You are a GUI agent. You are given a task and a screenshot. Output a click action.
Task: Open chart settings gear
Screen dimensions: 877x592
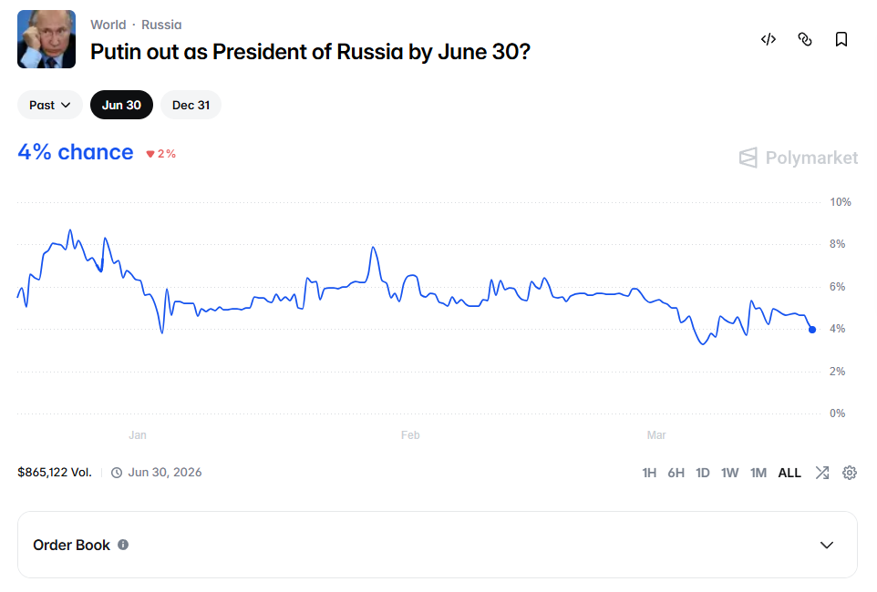850,473
